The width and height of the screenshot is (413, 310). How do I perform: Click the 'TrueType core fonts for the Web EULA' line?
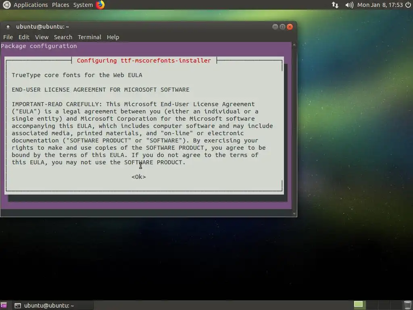77,75
